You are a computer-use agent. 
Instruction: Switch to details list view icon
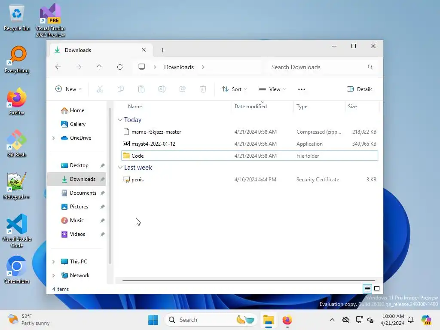pyautogui.click(x=368, y=289)
